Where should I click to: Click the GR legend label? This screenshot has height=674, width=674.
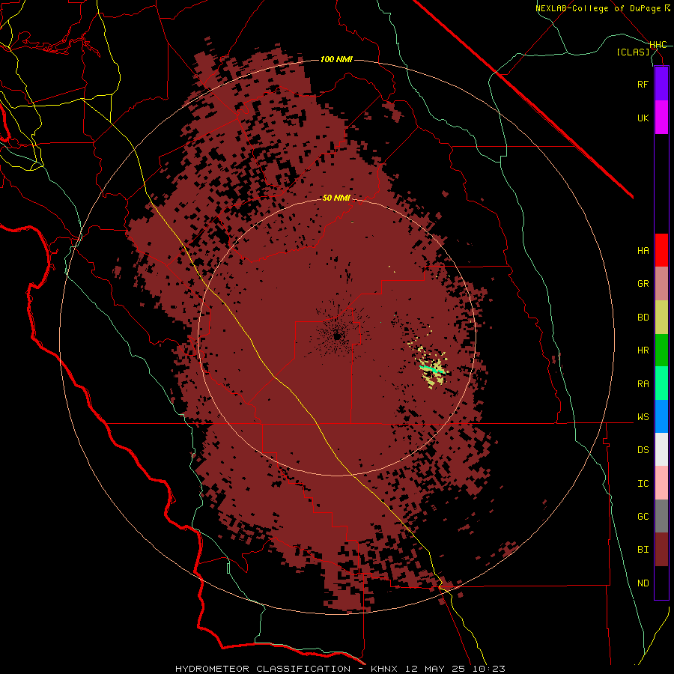643,284
